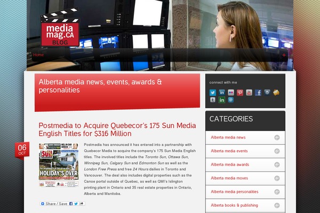
Task: Open the Tumblr icon
Action: click(x=213, y=100)
